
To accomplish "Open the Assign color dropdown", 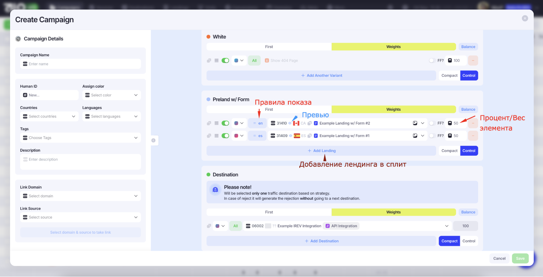I will pos(112,95).
